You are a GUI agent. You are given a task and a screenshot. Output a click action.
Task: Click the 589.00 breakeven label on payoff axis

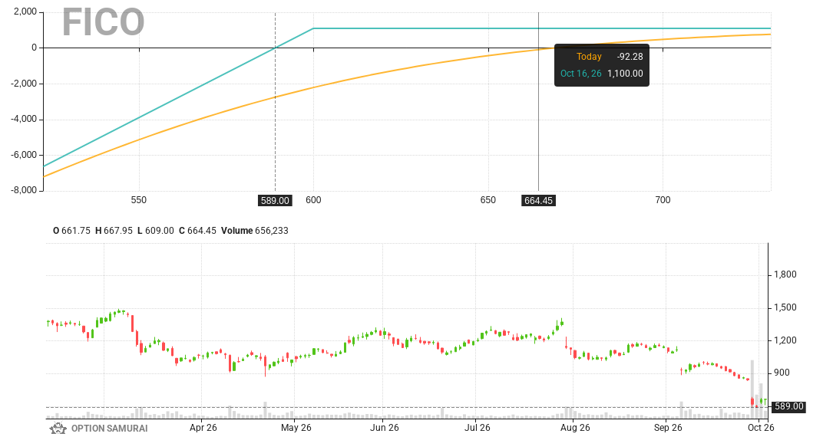click(x=275, y=200)
